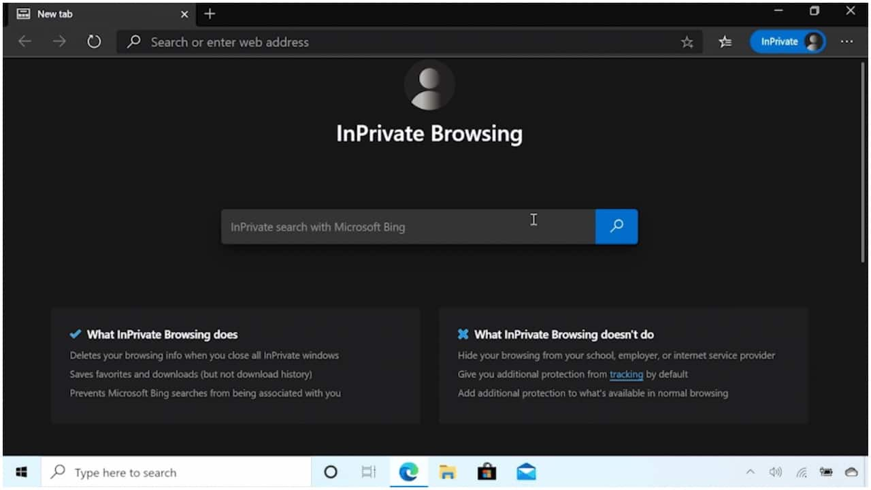This screenshot has width=871, height=490.
Task: Click the InPrivate Browsing avatar image
Action: (429, 85)
